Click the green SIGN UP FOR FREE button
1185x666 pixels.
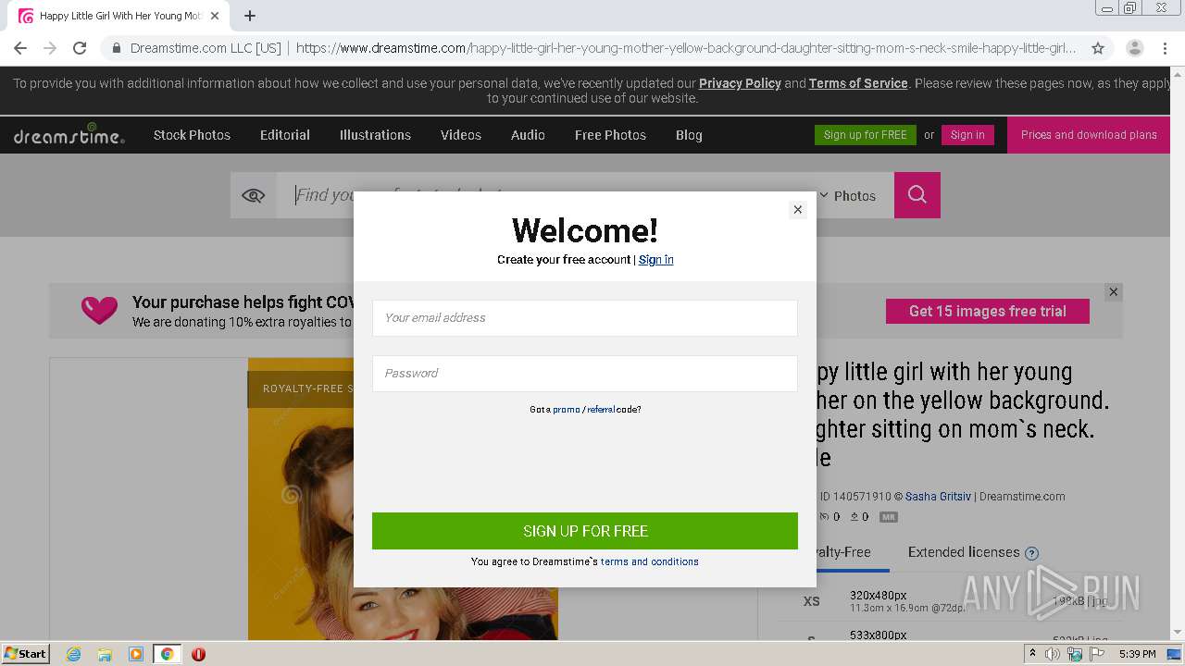pyautogui.click(x=585, y=531)
